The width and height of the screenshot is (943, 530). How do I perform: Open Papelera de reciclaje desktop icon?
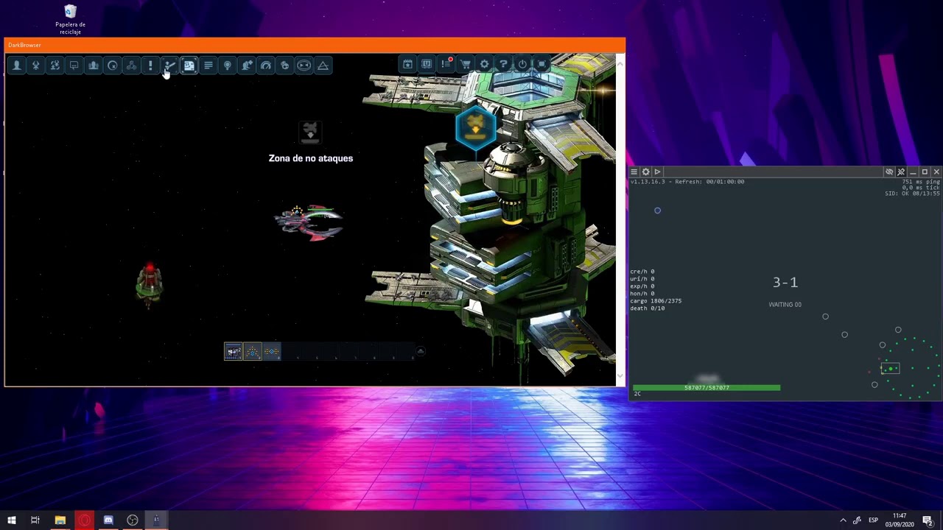click(x=70, y=19)
